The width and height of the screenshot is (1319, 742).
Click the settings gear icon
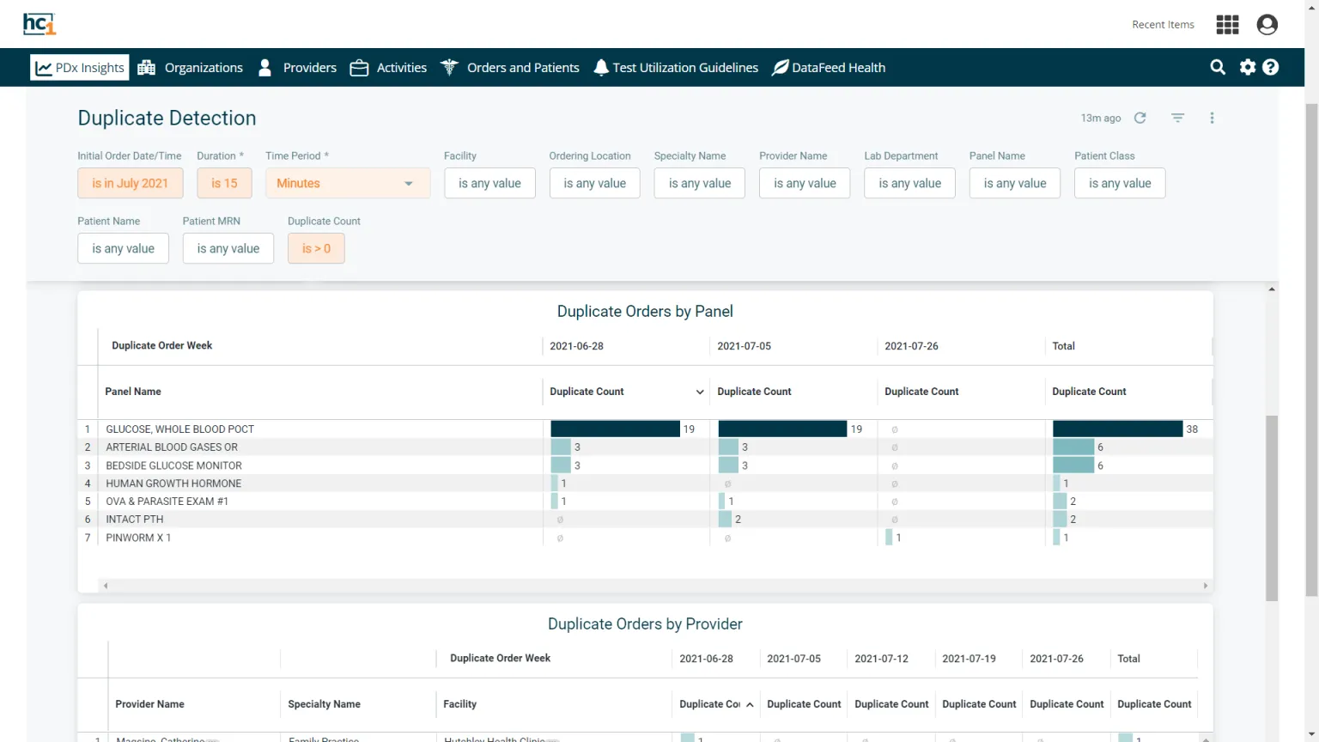tap(1247, 67)
